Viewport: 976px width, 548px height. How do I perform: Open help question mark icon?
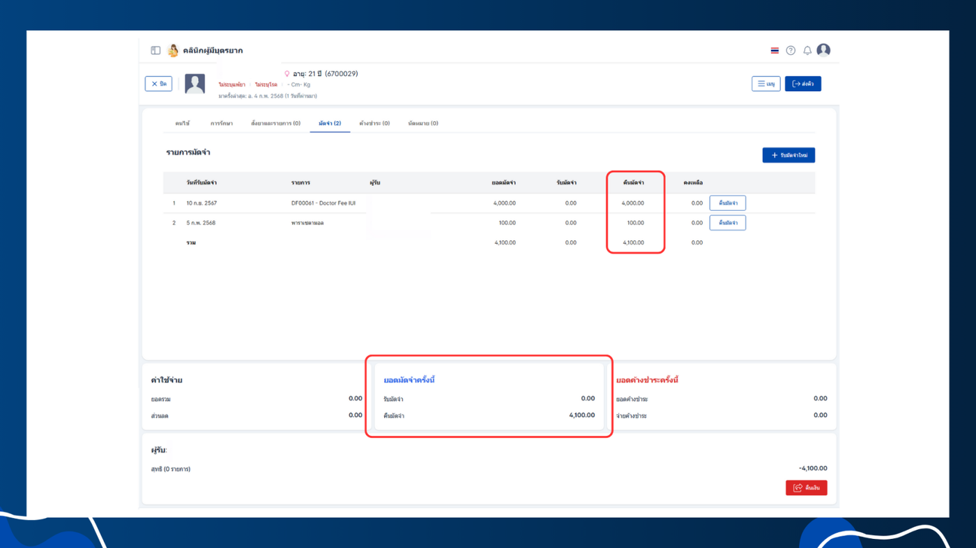click(791, 51)
